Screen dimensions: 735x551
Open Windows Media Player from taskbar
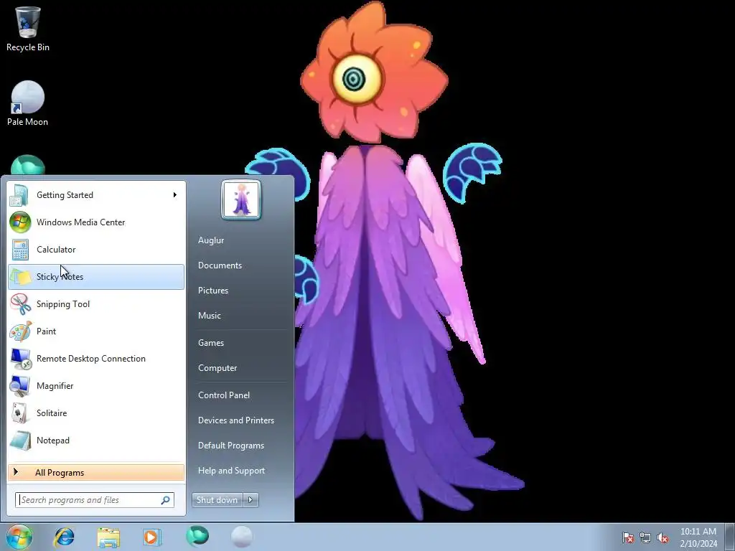[x=152, y=537]
